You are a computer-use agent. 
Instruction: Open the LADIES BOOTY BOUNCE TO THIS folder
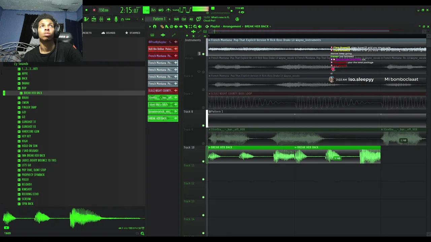click(x=37, y=160)
